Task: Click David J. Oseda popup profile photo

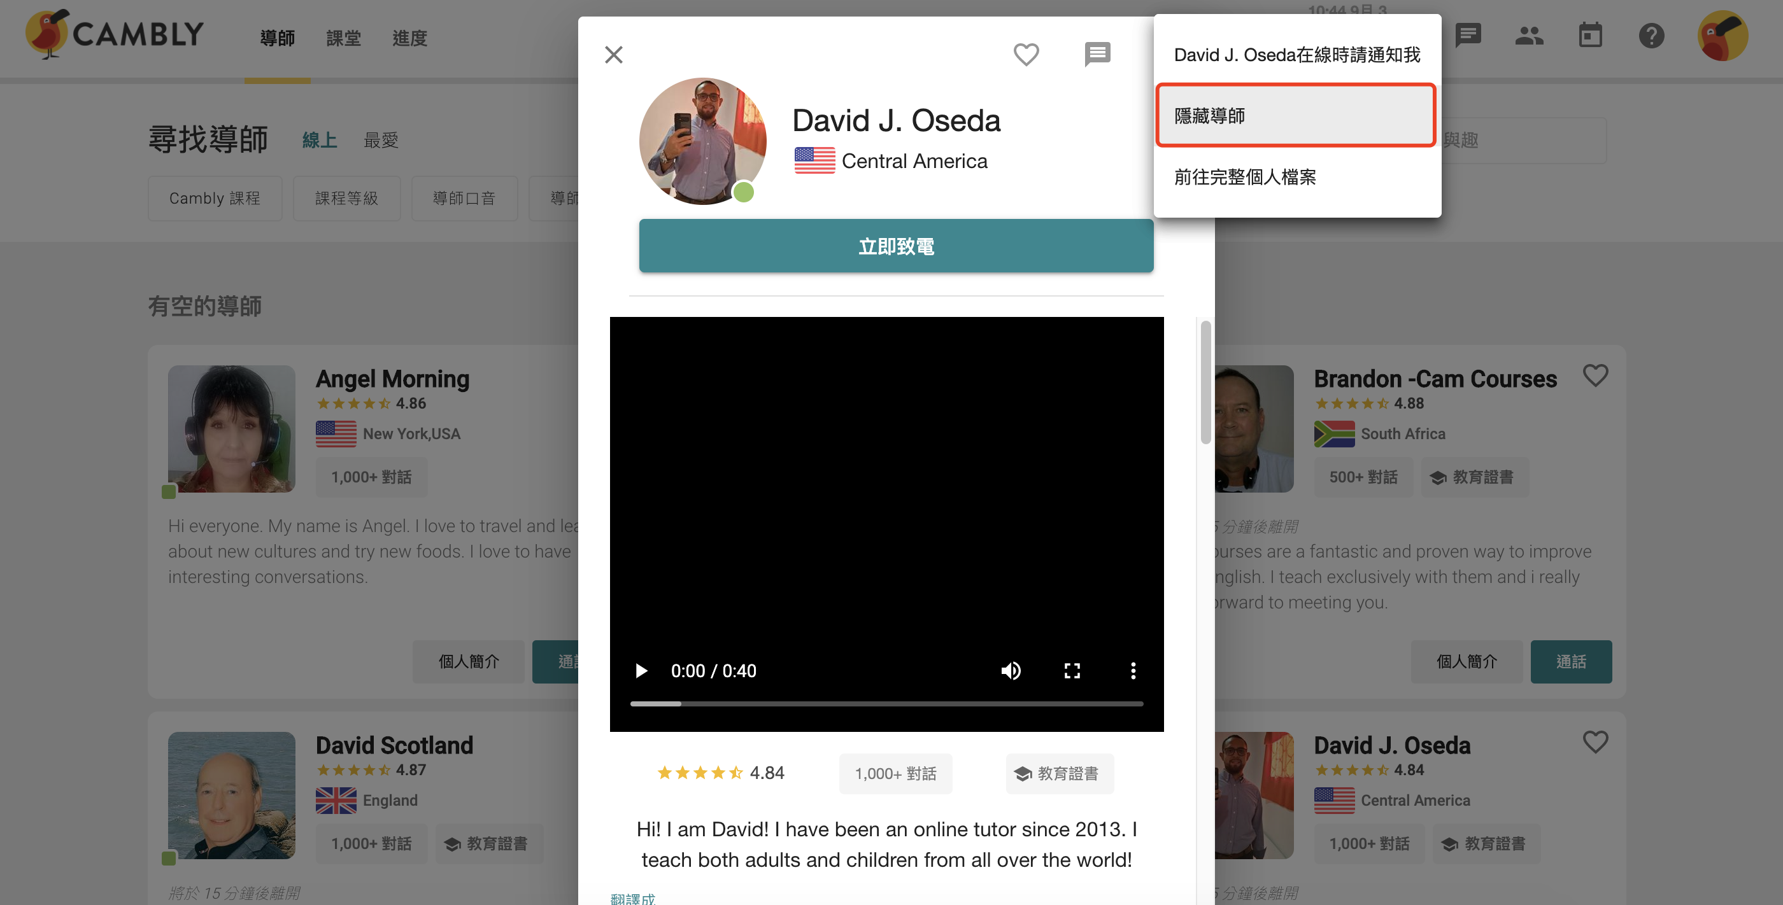Action: click(702, 141)
